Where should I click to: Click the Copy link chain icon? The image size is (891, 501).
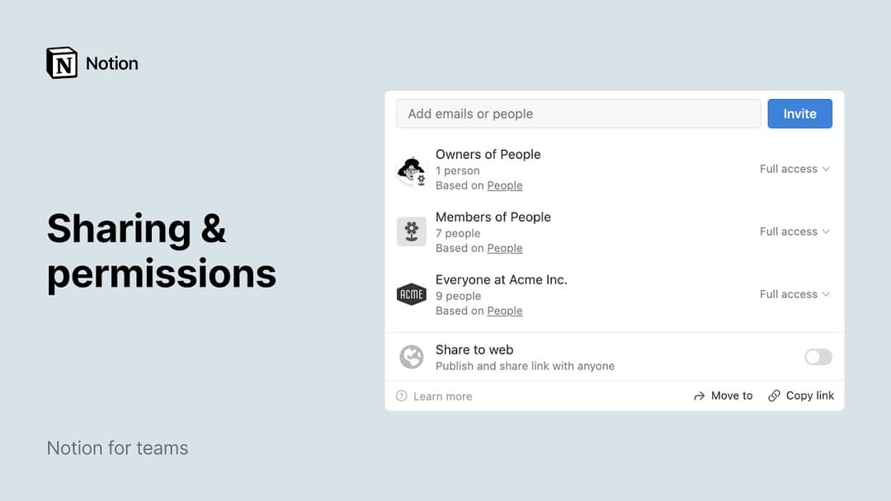click(774, 396)
